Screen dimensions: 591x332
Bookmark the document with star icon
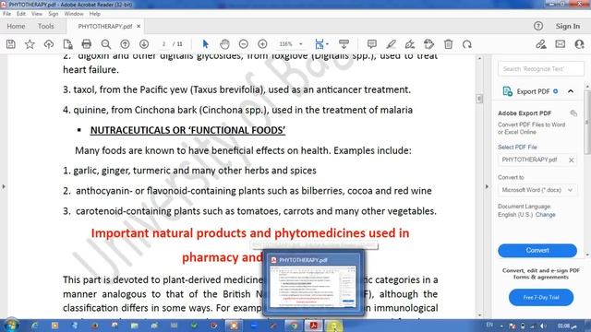pyautogui.click(x=30, y=44)
